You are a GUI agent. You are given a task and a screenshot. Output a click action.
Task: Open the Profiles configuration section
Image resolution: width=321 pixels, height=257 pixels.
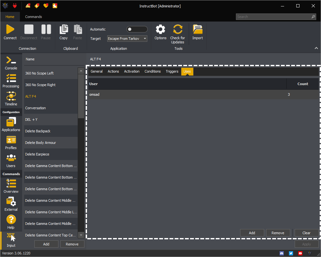(x=11, y=143)
